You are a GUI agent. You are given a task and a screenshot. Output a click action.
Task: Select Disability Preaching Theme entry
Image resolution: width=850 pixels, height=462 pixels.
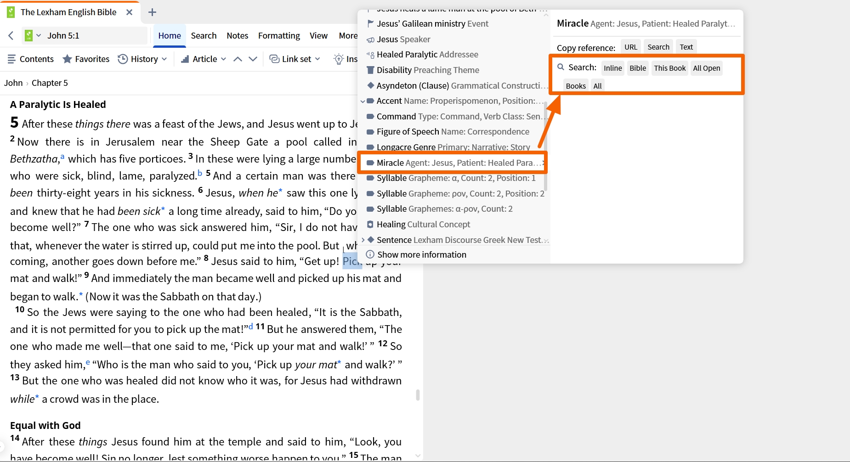point(454,70)
